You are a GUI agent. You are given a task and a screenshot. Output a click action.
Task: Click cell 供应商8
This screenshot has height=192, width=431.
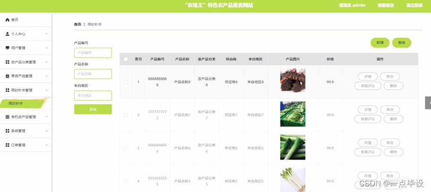pyautogui.click(x=231, y=82)
